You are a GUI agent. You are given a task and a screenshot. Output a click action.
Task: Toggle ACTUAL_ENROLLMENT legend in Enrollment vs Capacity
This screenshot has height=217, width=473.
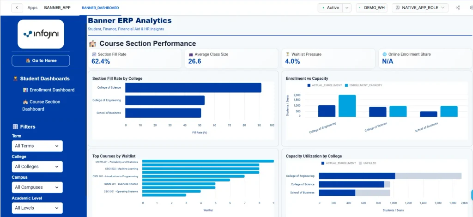point(325,85)
